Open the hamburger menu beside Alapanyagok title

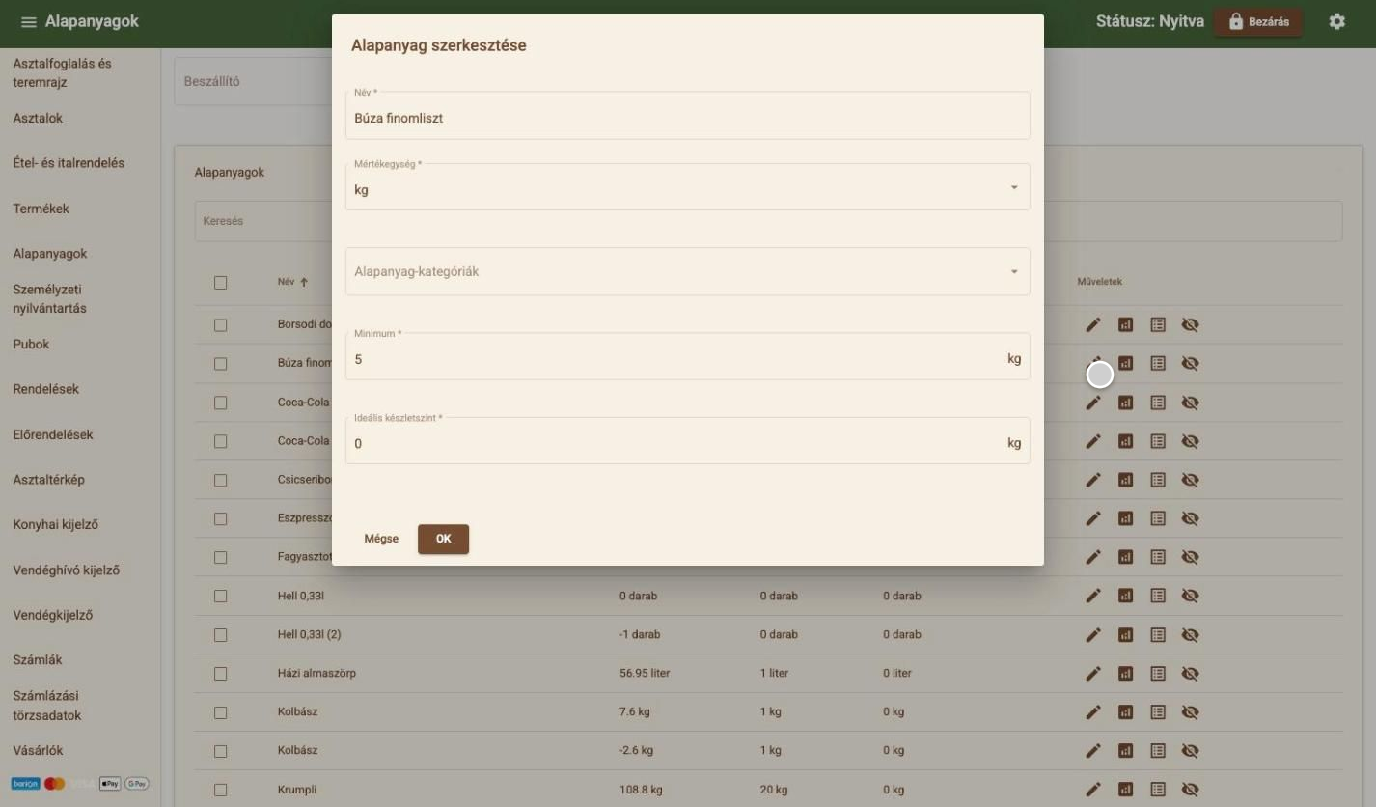29,22
